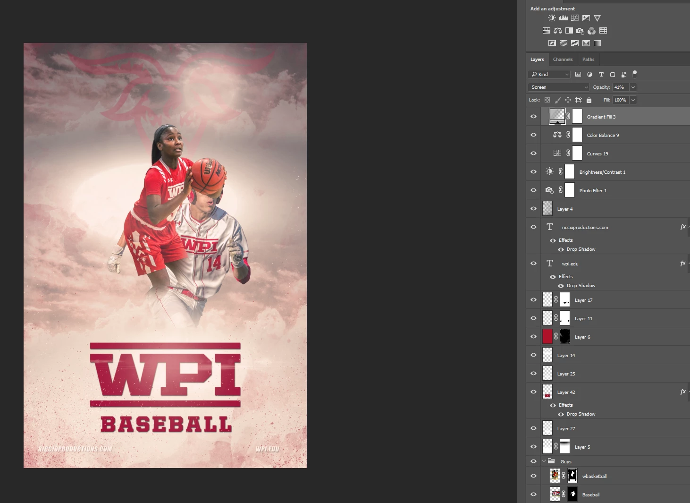Image resolution: width=690 pixels, height=503 pixels.
Task: Select the Baseball layer
Action: [x=615, y=494]
